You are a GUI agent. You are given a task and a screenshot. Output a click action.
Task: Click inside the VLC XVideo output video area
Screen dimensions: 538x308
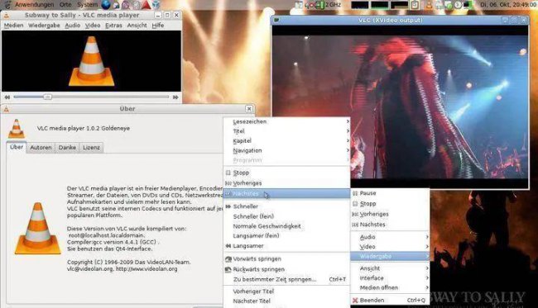point(400,107)
